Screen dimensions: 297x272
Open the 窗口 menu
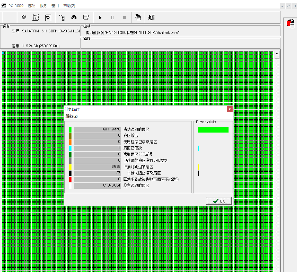(x=55, y=6)
